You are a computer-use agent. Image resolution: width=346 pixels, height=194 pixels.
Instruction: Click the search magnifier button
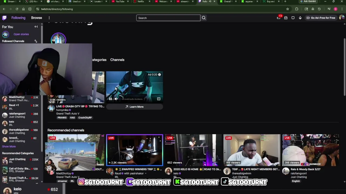(x=204, y=18)
